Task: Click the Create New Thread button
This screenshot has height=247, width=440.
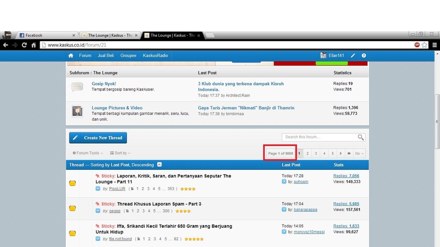Action: pos(98,138)
